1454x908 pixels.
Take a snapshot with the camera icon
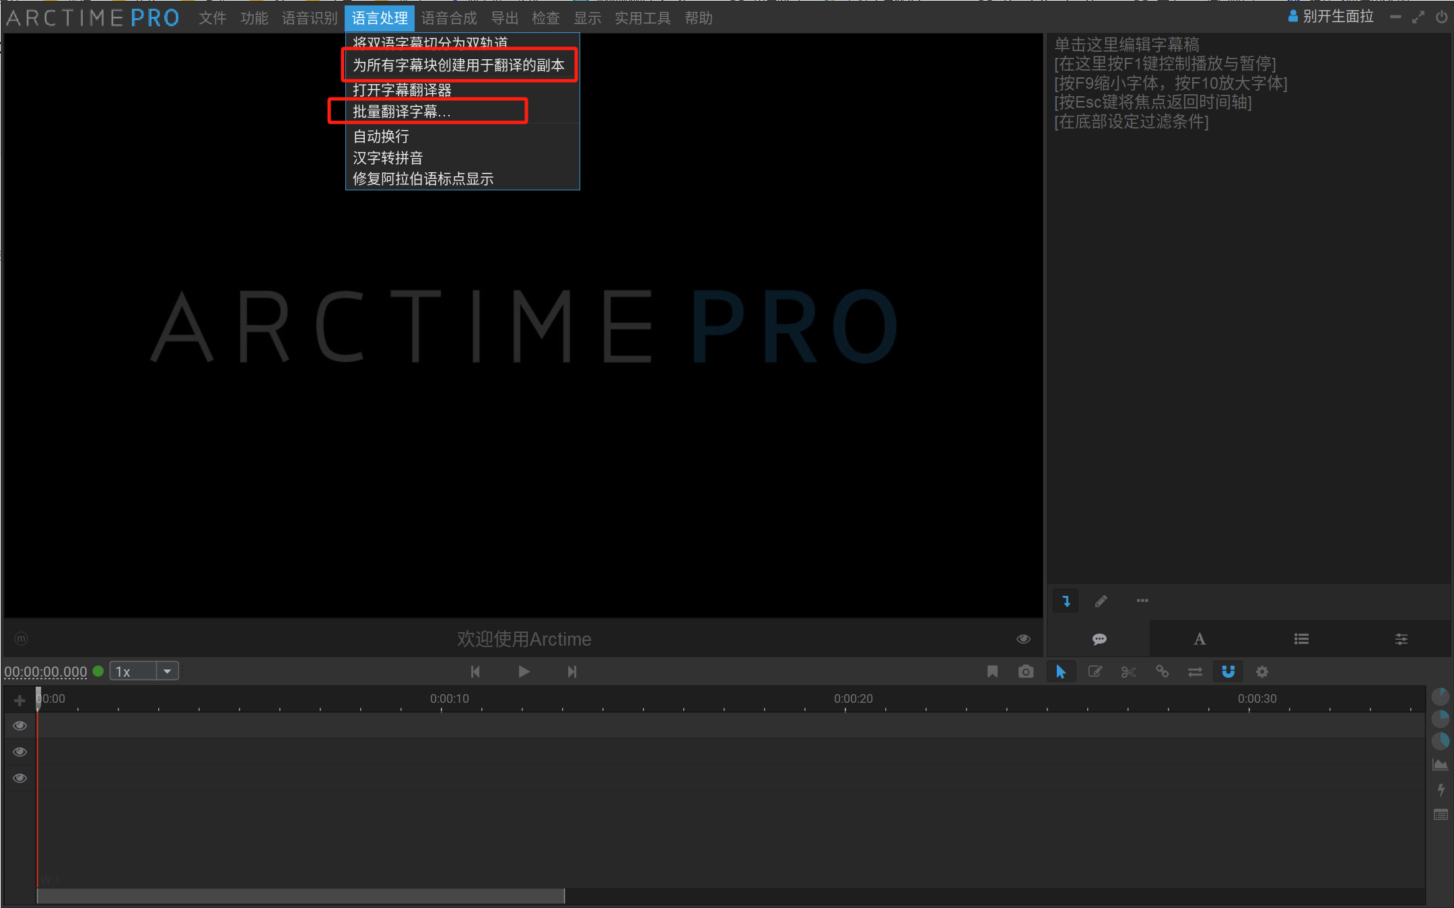point(1025,672)
